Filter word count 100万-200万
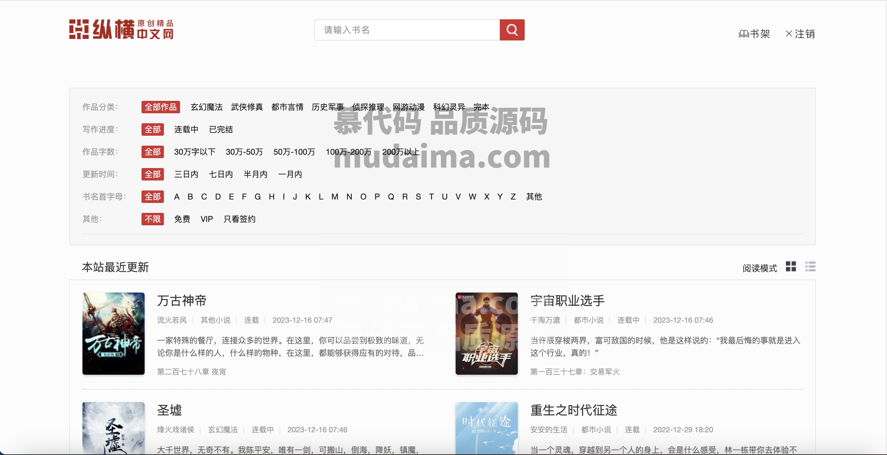This screenshot has height=455, width=887. [x=348, y=152]
